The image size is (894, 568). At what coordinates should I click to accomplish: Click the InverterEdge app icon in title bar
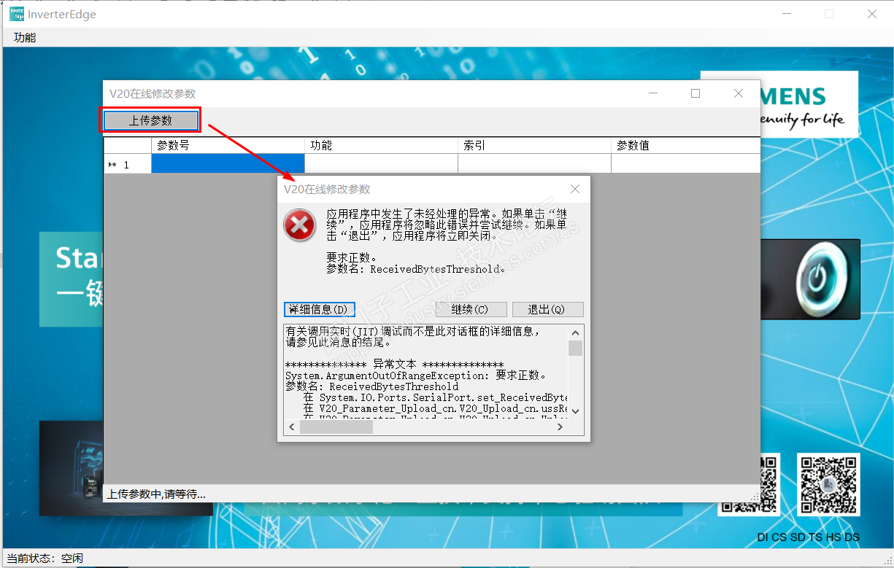click(x=16, y=14)
